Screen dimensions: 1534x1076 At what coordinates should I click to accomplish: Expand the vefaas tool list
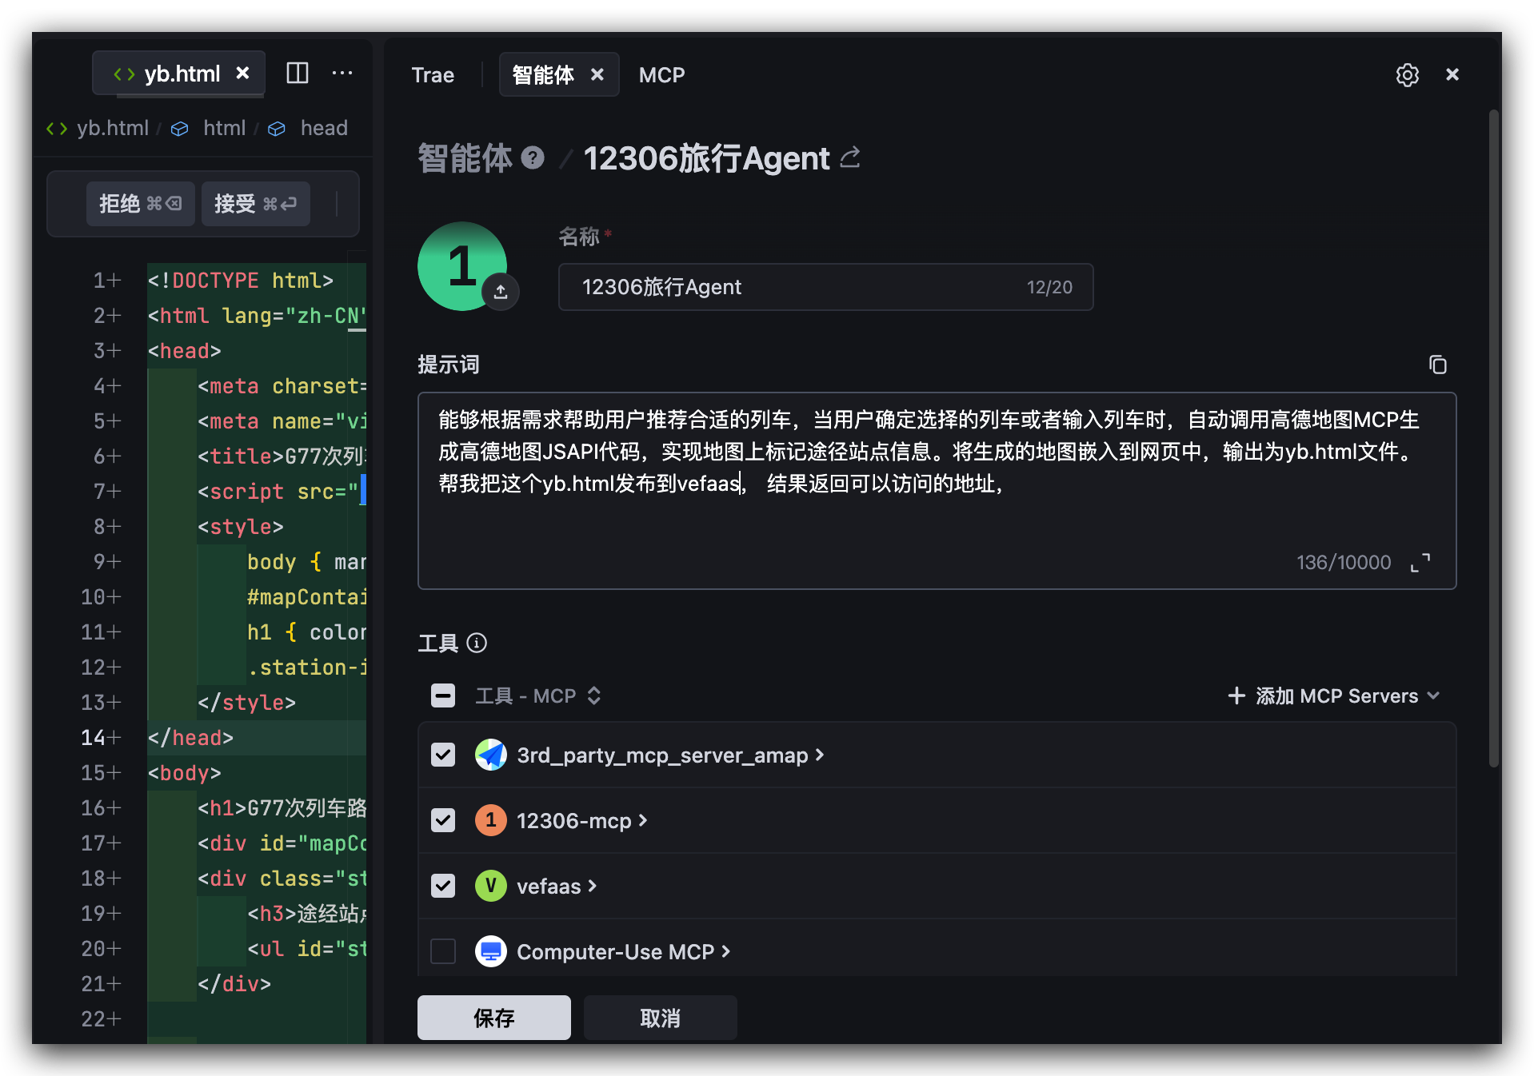tap(593, 886)
